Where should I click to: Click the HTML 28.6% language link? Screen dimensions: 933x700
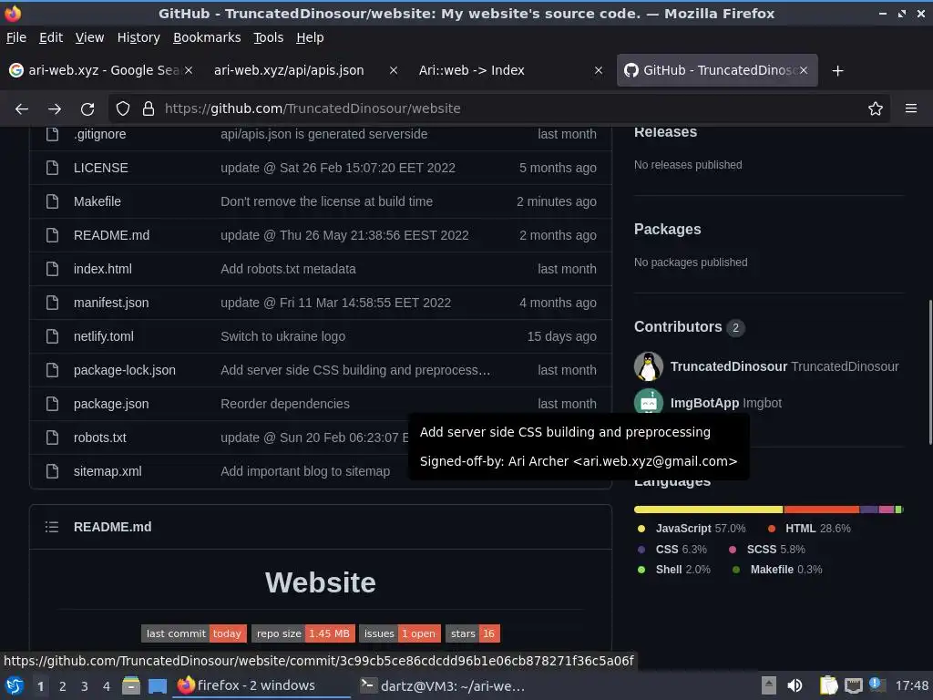coord(809,529)
